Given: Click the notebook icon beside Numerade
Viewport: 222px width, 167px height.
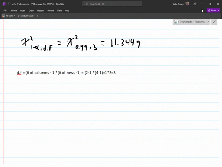Looking at the screenshot, I should 176,22.
